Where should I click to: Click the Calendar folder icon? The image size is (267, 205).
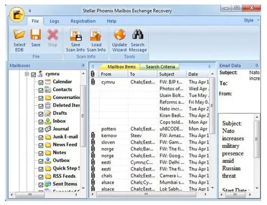click(48, 82)
